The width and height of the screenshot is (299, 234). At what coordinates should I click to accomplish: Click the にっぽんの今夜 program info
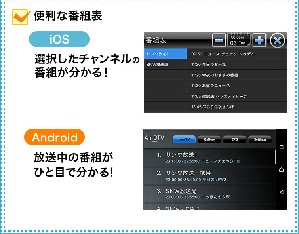[x=215, y=197]
